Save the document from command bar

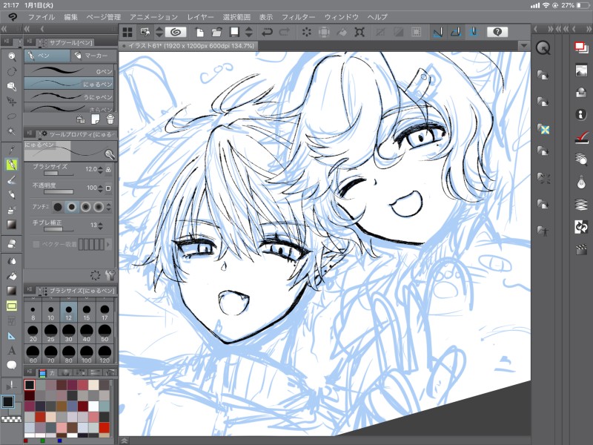point(234,32)
